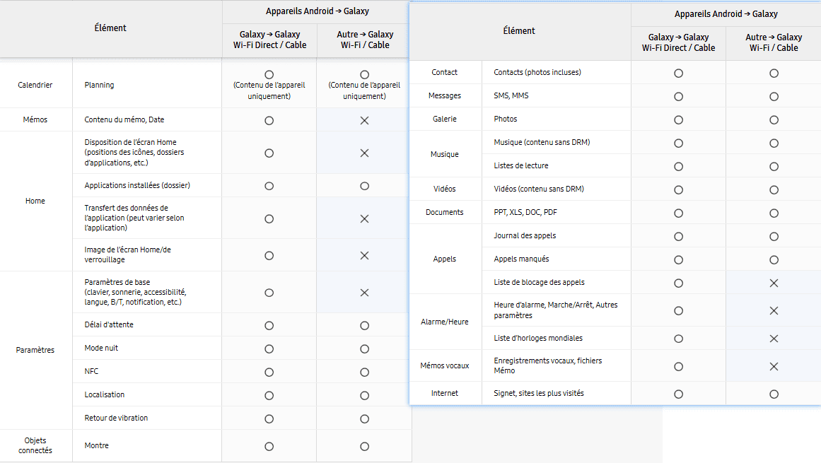821x463 pixels.
Task: Click the circle mark in the Transfert des données row
Action: pyautogui.click(x=269, y=218)
